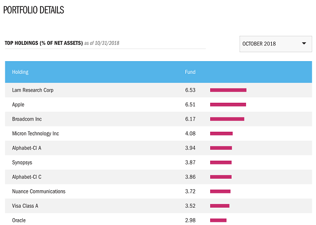
Task: Click the 3.94 fund value
Action: [190, 148]
